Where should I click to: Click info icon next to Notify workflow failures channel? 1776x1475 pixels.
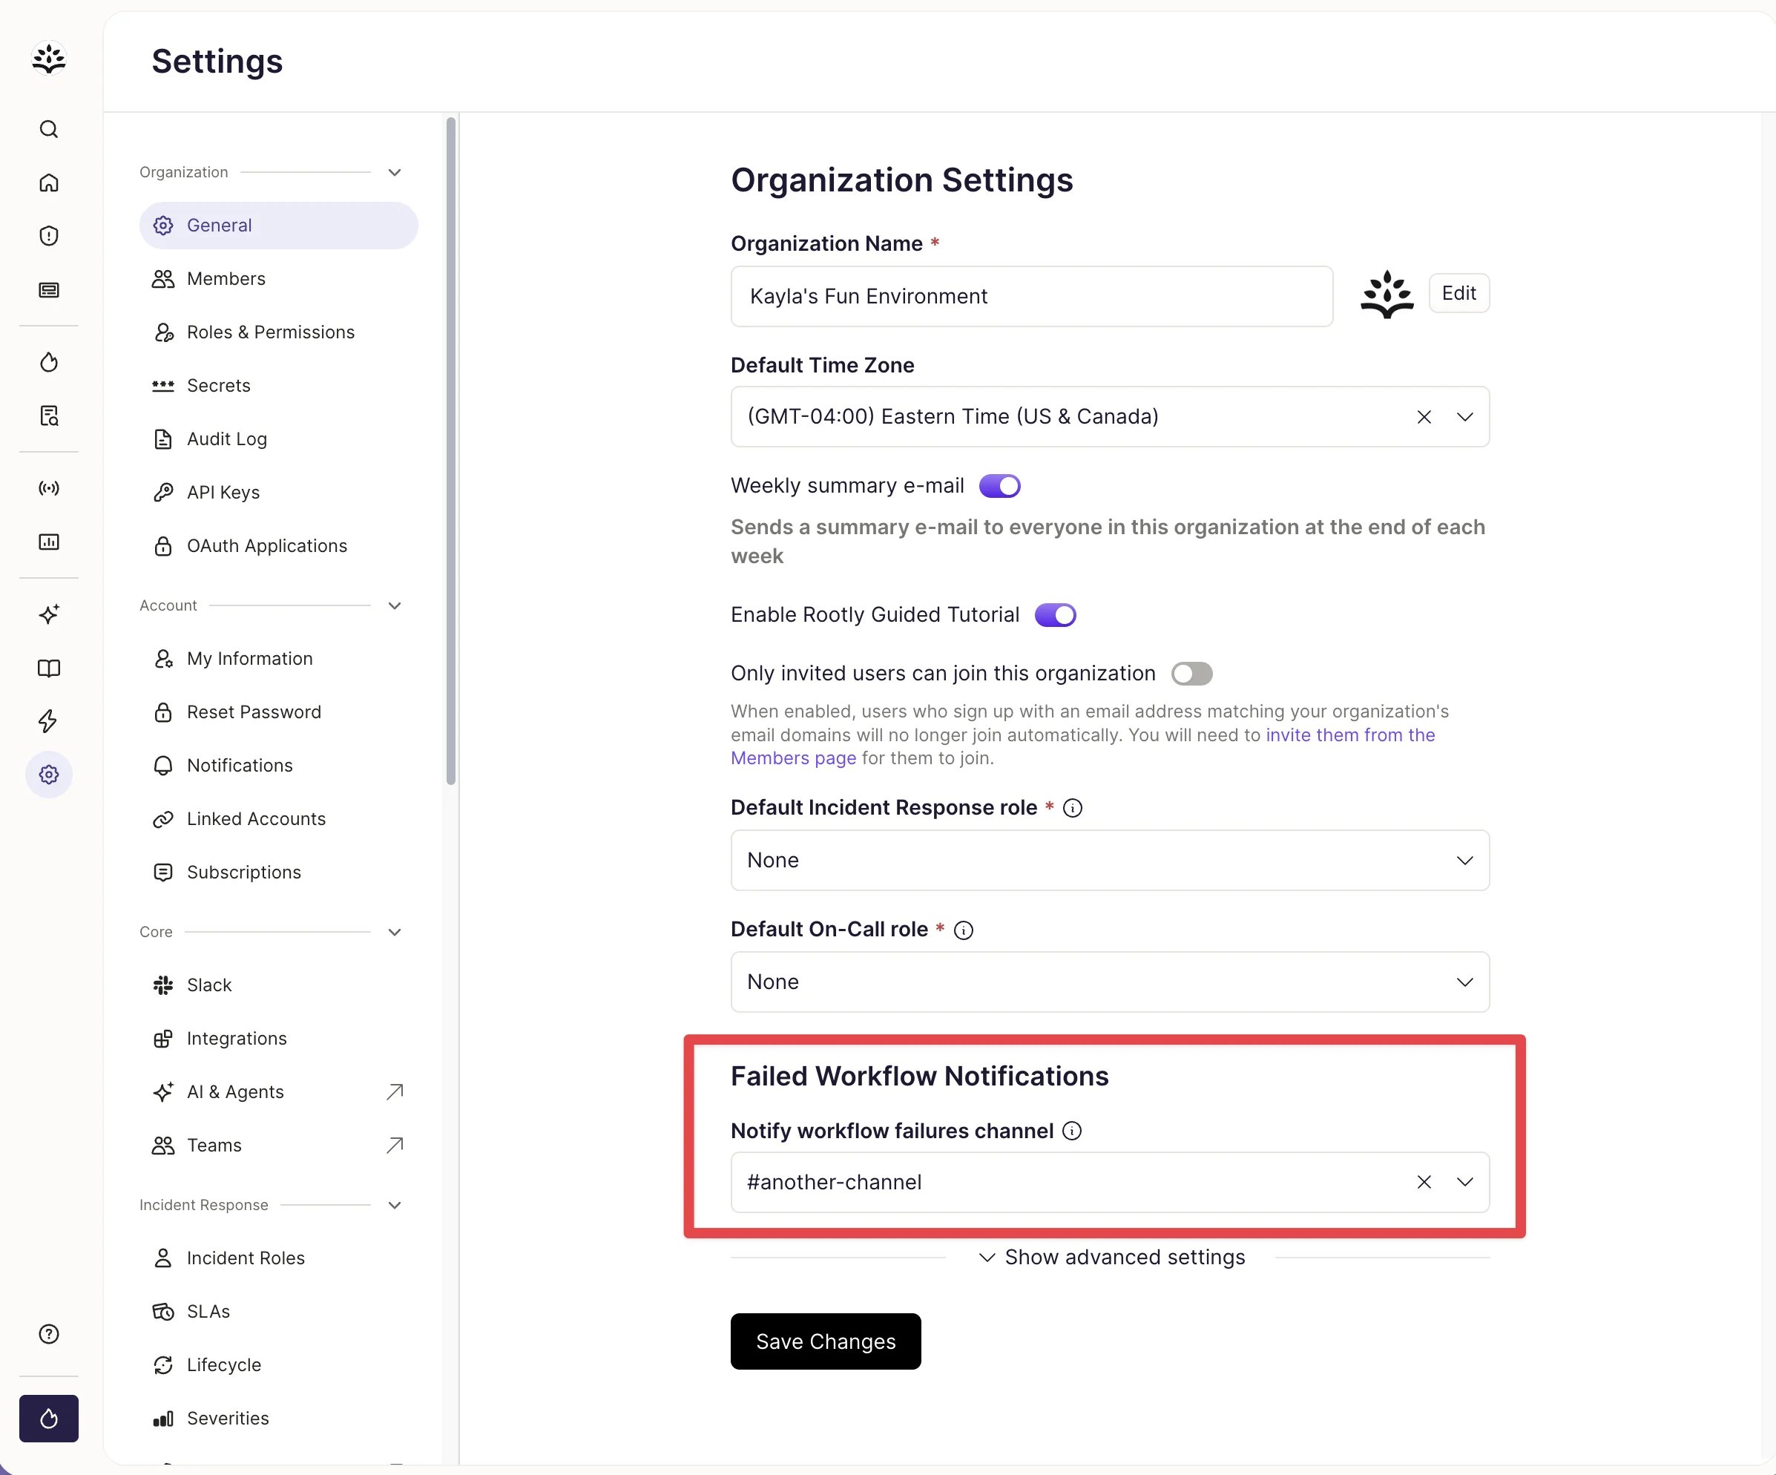click(x=1071, y=1131)
